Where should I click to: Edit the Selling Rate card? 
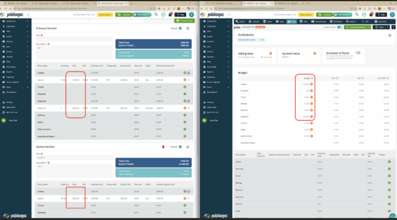point(271,54)
